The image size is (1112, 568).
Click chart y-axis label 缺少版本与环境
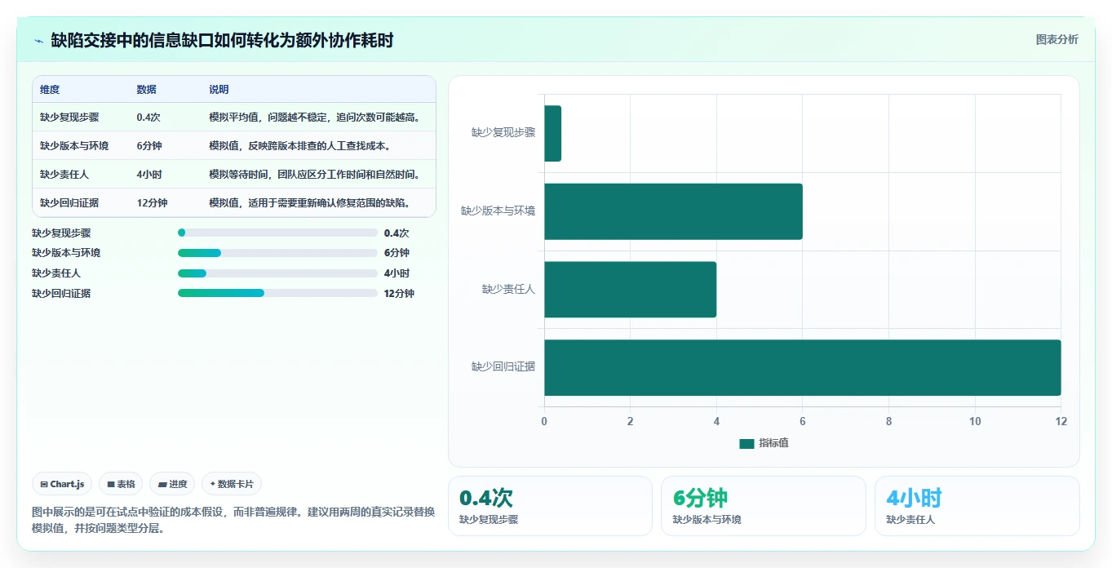[498, 211]
